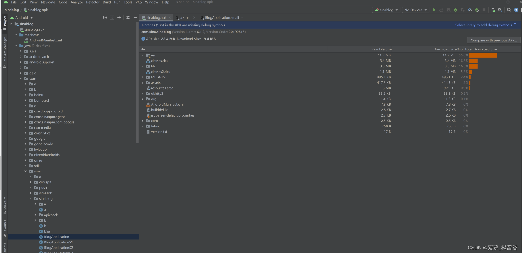Click the blue update arrow icon
Image resolution: width=522 pixels, height=253 pixels.
click(x=516, y=10)
